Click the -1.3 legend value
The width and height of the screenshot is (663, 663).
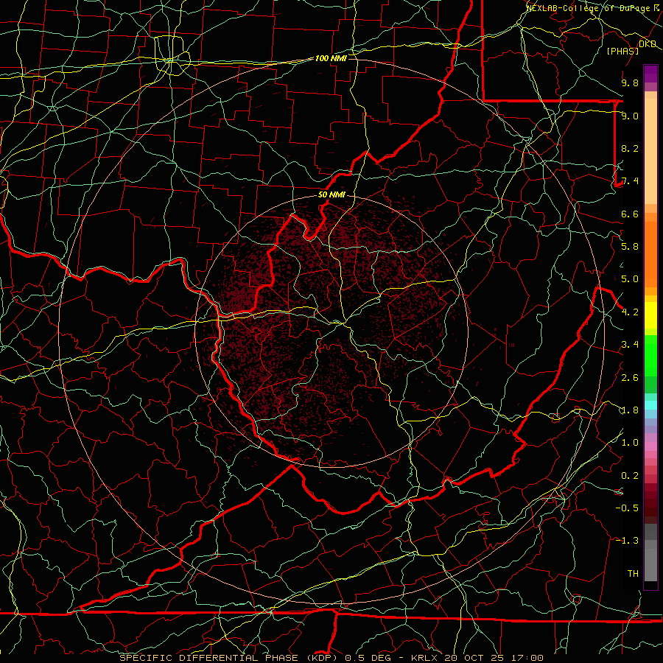(x=627, y=541)
